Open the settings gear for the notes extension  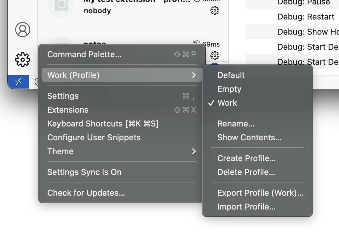[215, 56]
